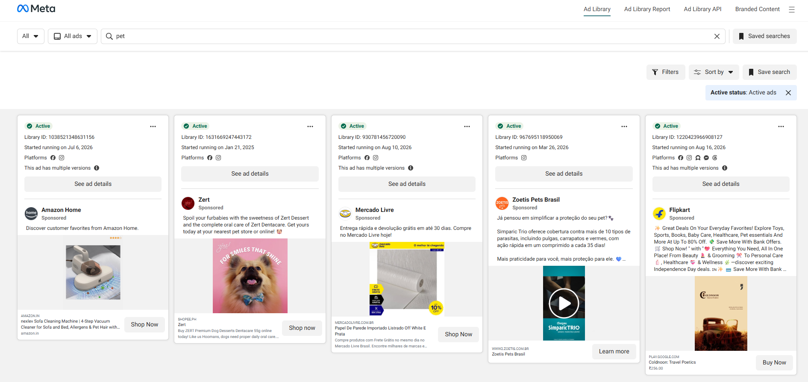The image size is (808, 382).
Task: Clear the search field text
Action: tap(717, 36)
